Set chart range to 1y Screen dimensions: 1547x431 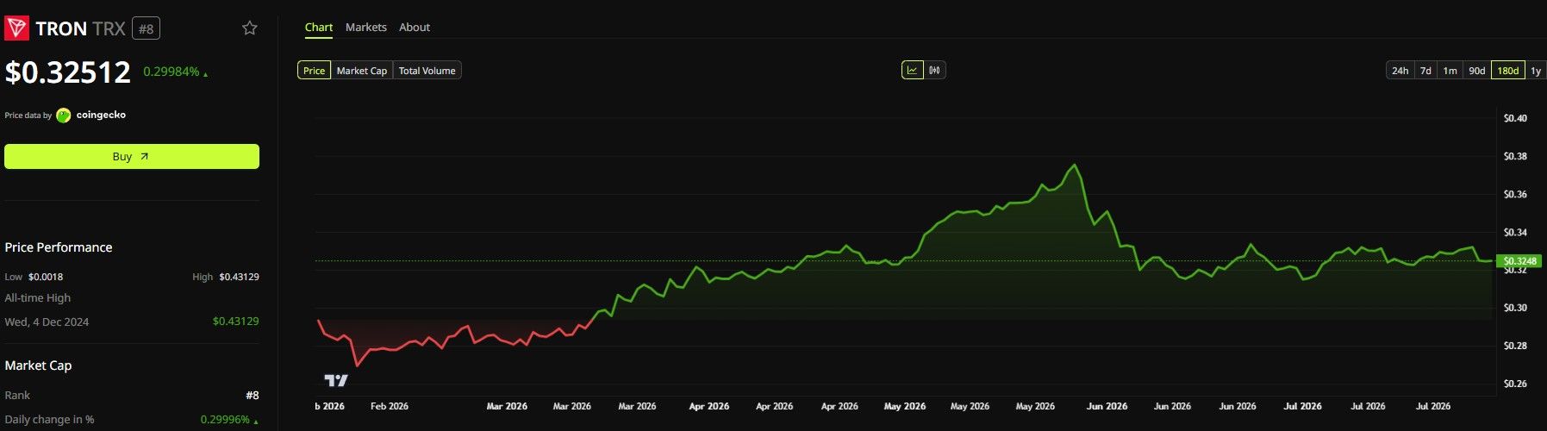pyautogui.click(x=1536, y=71)
